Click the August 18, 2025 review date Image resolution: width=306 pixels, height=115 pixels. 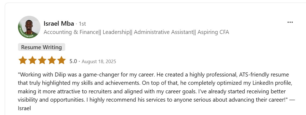coord(99,61)
